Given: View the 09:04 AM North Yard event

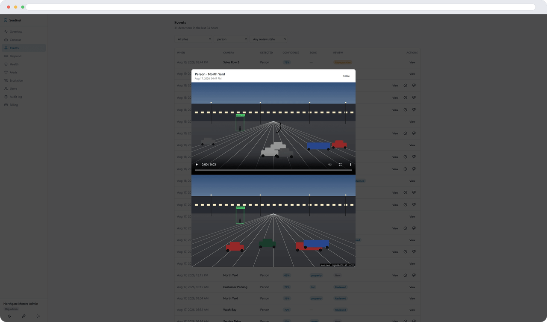Looking at the screenshot, I should pos(412,298).
